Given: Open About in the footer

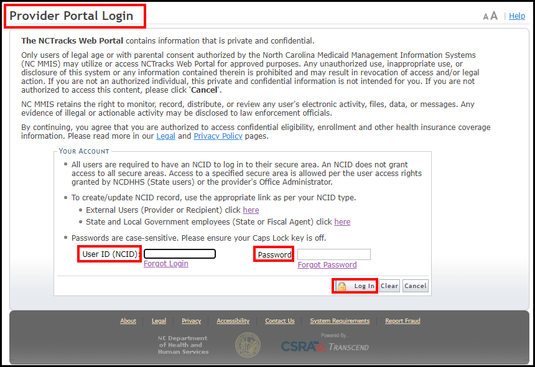Looking at the screenshot, I should (x=128, y=321).
